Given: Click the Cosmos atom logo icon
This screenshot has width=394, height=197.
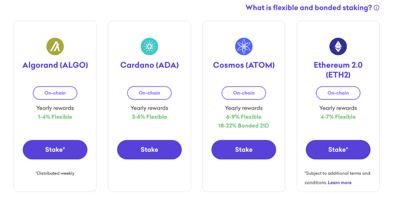Looking at the screenshot, I should click(244, 46).
